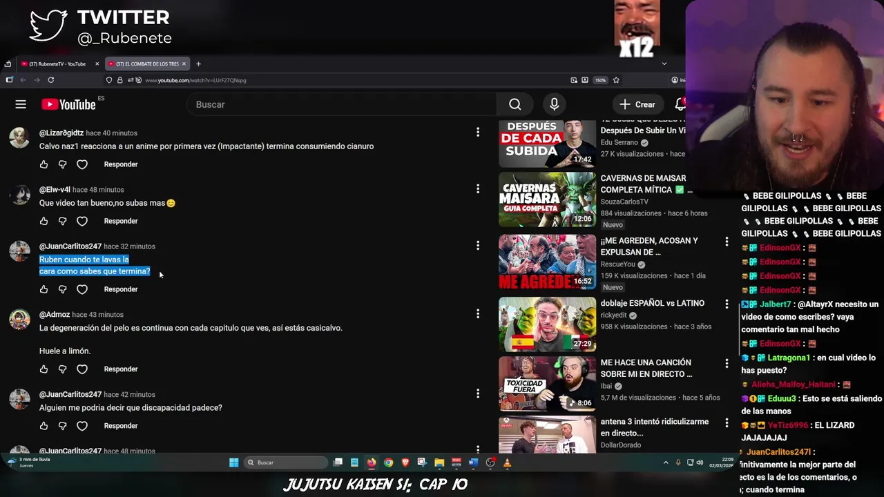The image size is (884, 497).
Task: Open YouTube notifications bell
Action: (680, 104)
